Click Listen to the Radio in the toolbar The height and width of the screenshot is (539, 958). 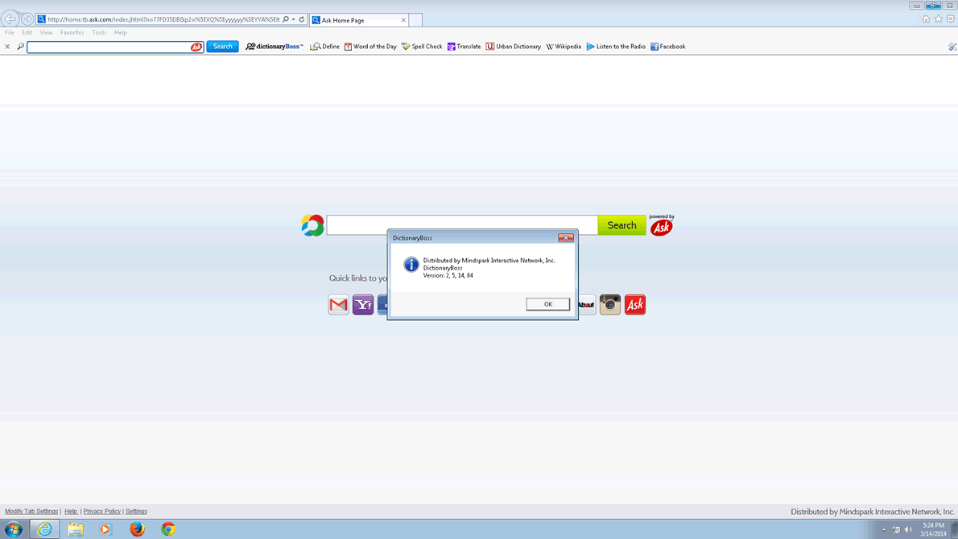point(616,47)
